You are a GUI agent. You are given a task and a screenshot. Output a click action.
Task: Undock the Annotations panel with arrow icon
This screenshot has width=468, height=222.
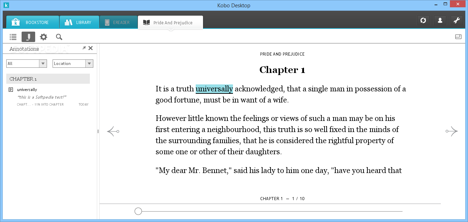tap(84, 48)
